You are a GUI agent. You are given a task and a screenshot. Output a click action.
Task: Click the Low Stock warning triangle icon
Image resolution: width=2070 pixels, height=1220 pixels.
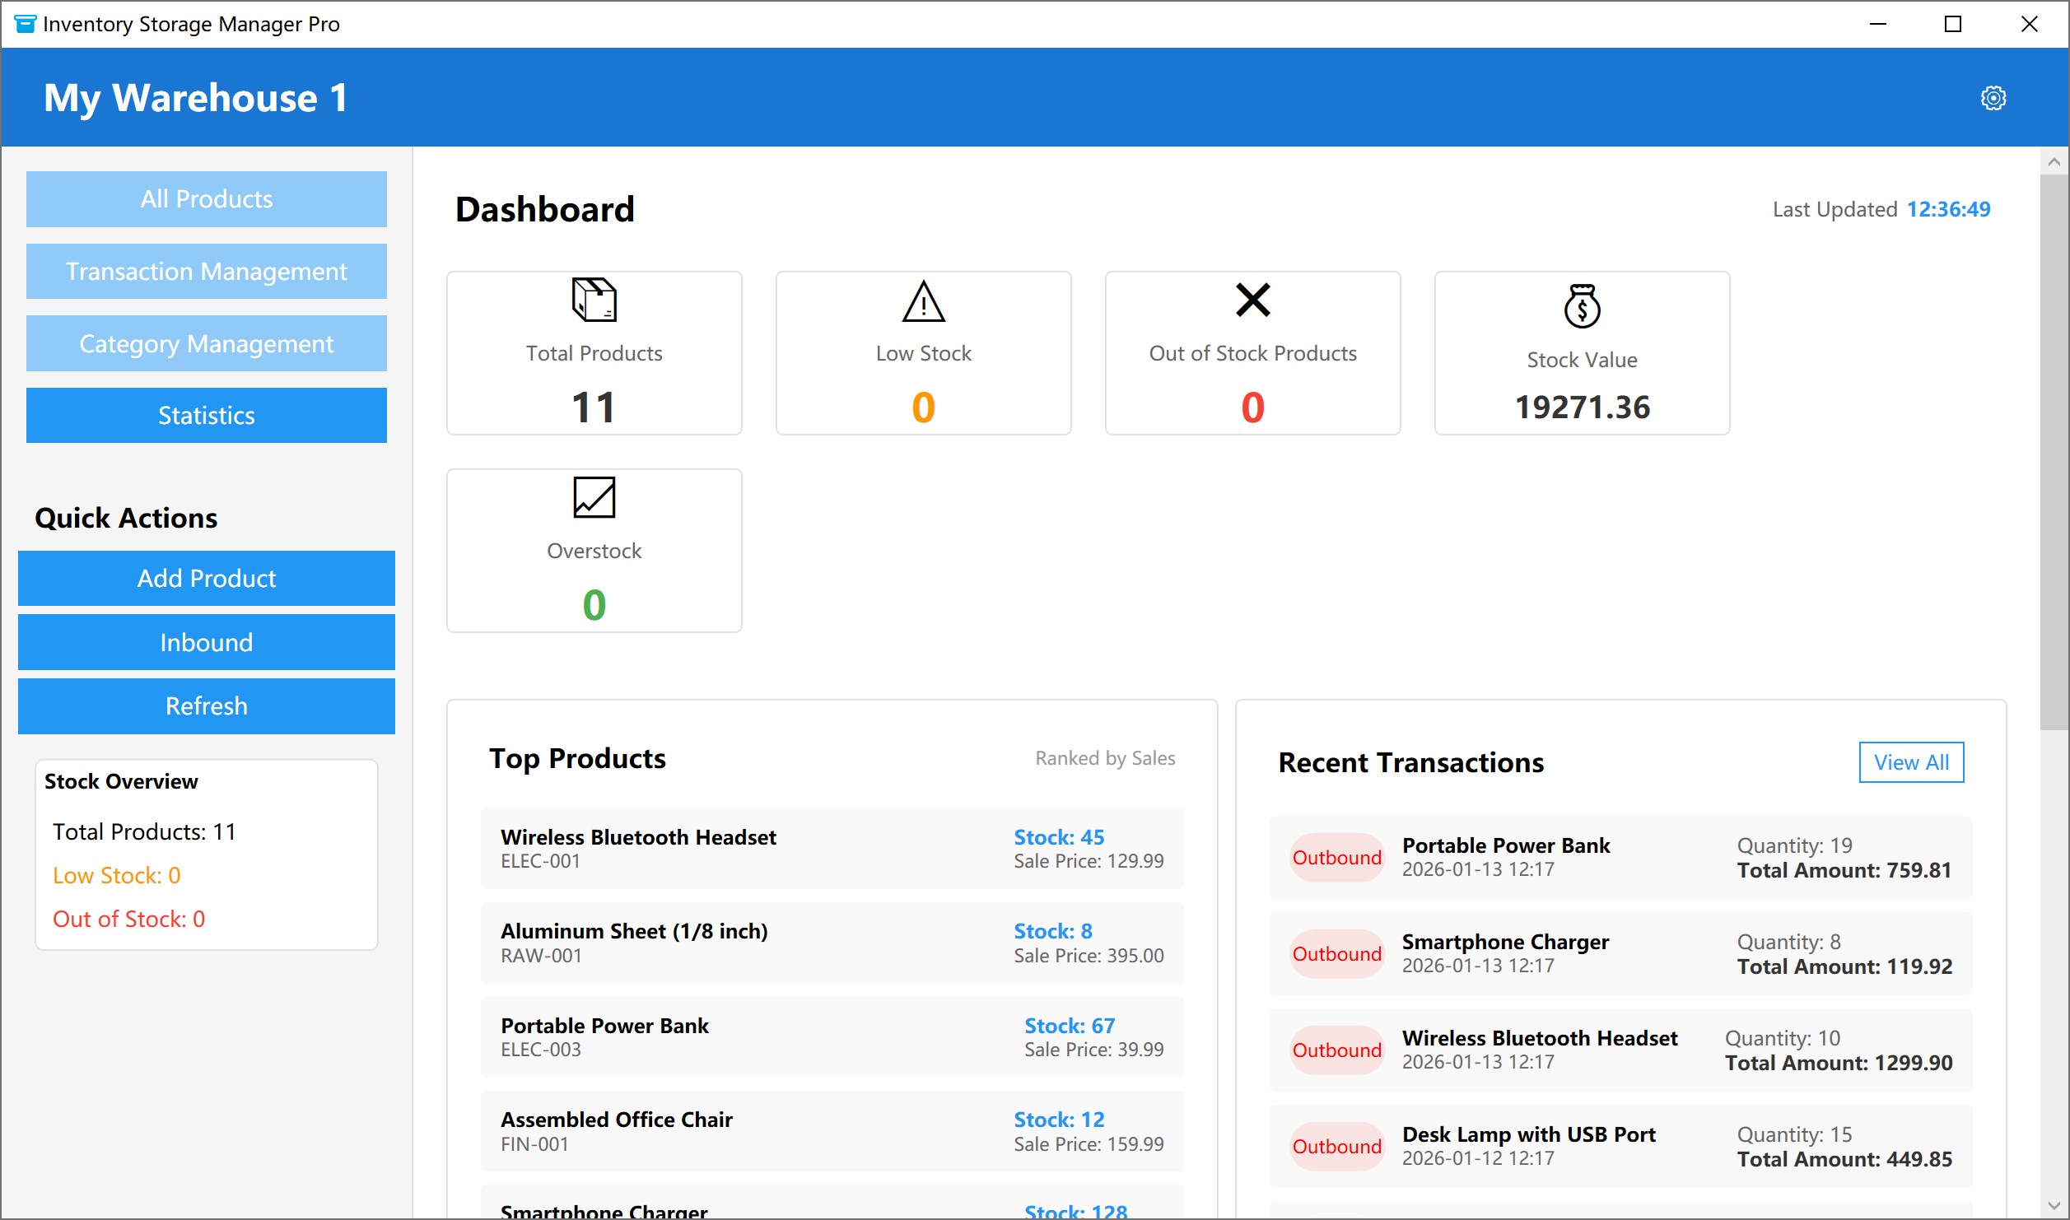(923, 301)
